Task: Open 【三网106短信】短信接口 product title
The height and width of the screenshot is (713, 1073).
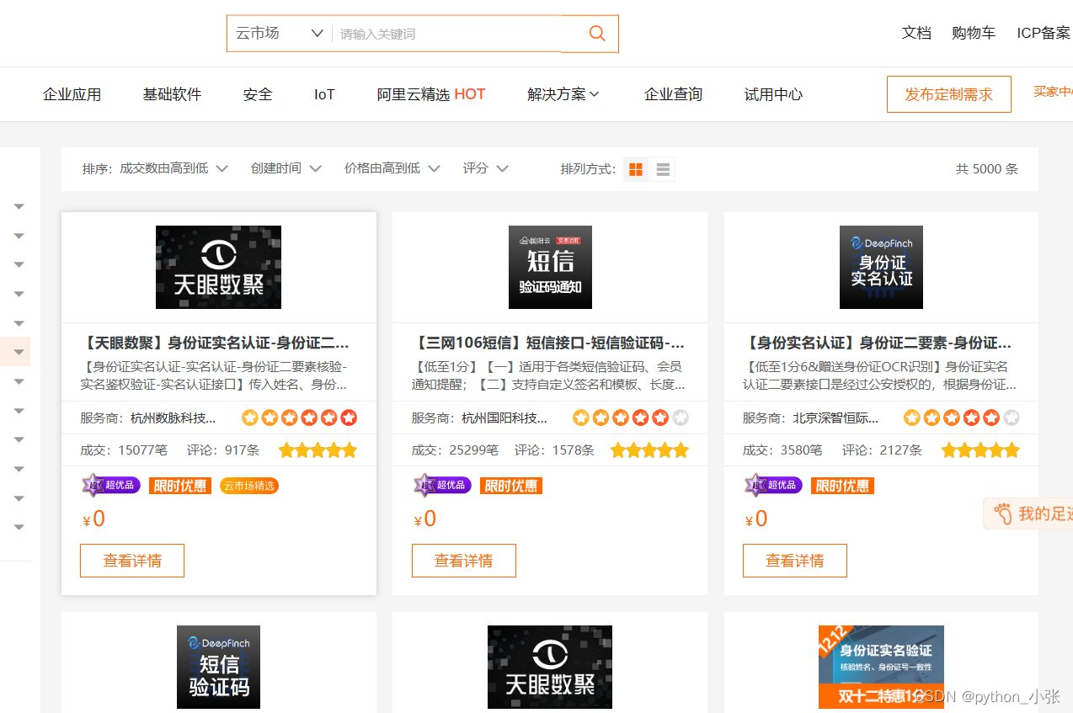Action: pyautogui.click(x=547, y=343)
